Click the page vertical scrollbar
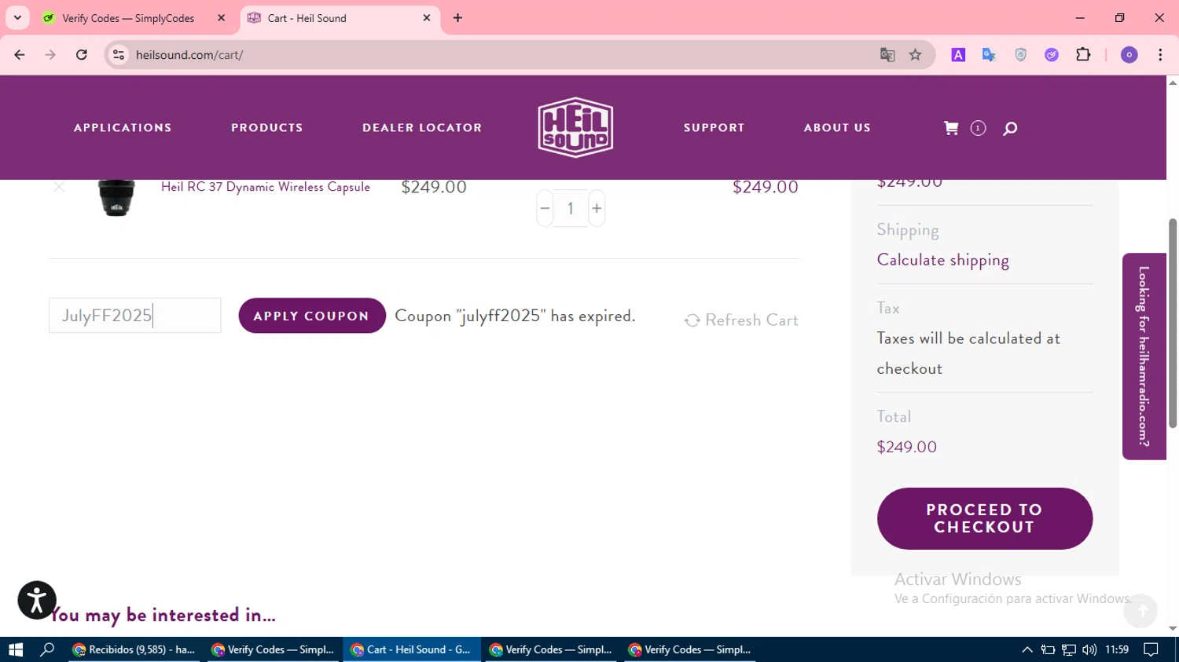Screen dimensions: 1179x662 coord(1173,324)
